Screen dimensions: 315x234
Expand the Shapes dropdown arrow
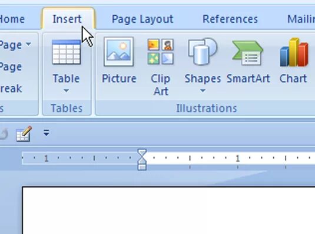tap(203, 91)
